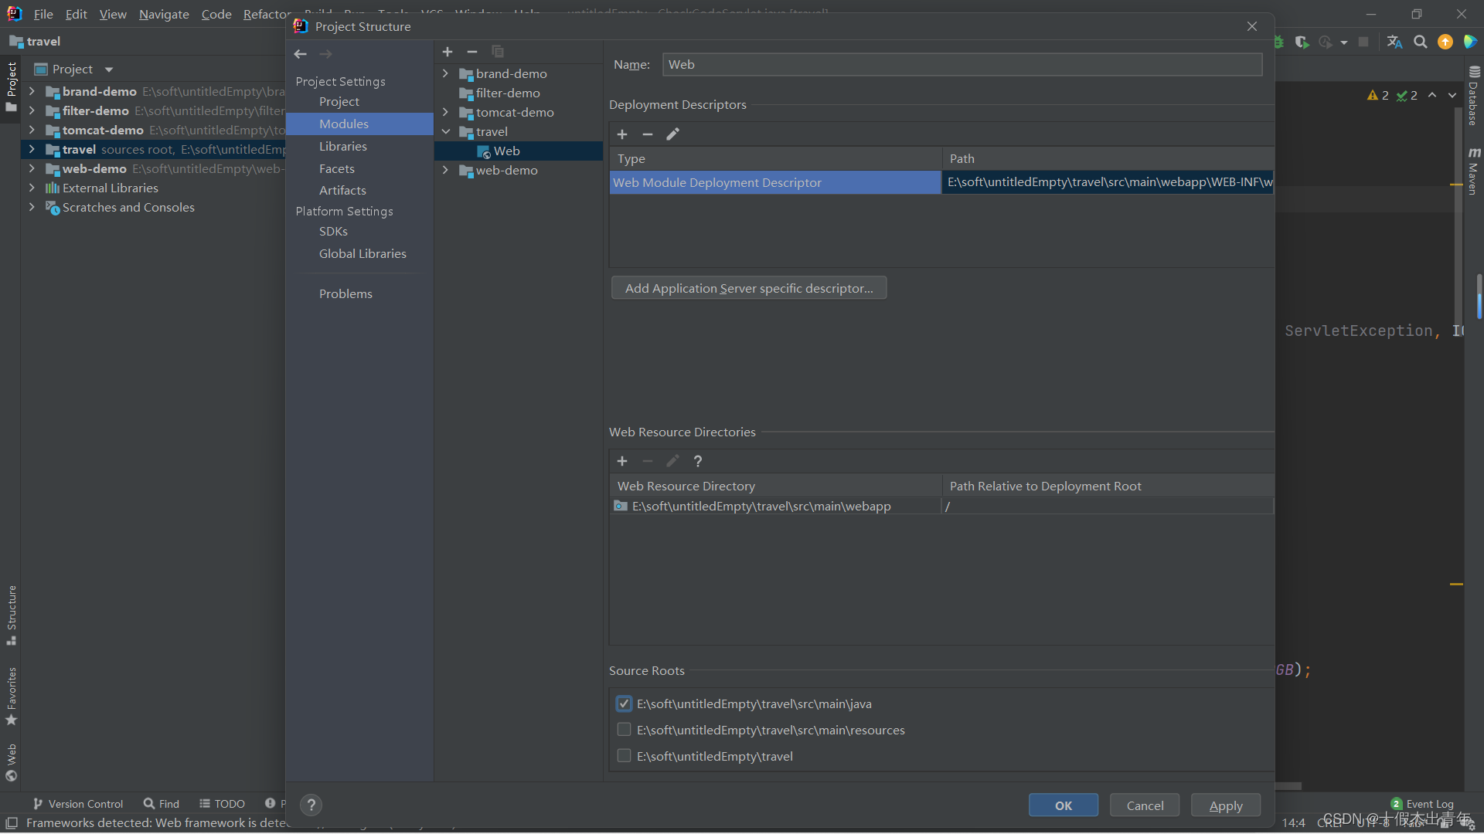Select Artifacts under Project Settings
Screen dimensions: 1484x834
click(x=342, y=190)
